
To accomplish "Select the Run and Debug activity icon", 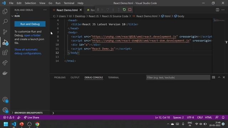I will point(5,42).
